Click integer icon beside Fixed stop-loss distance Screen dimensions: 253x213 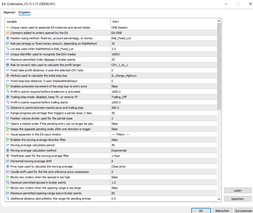(8, 81)
